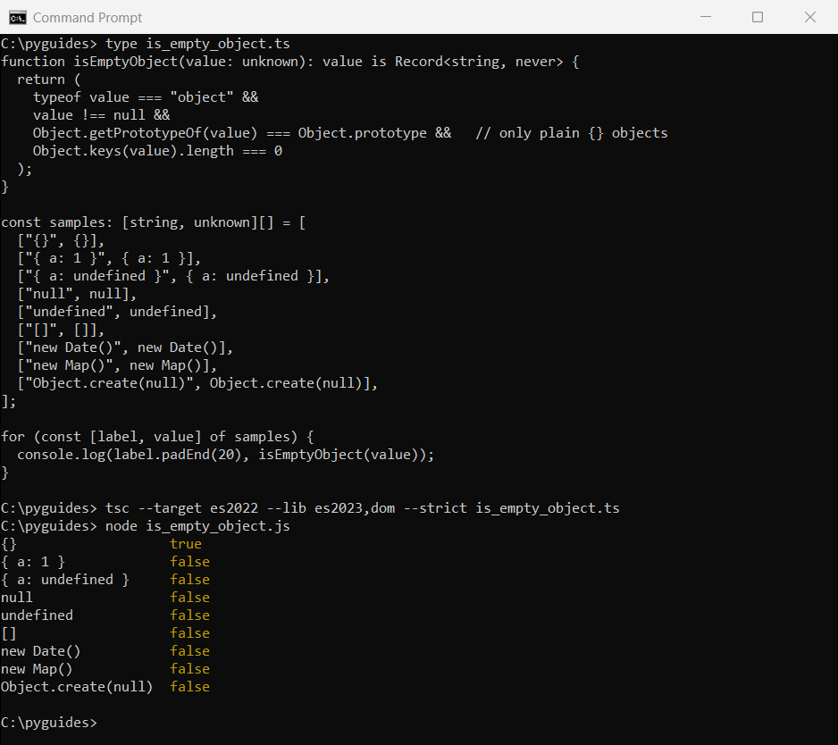Click the final 'C:\pyguides>' prompt line
Viewport: 838px width, 745px height.
49,723
